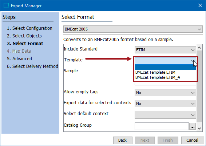Select the blank highlighted template entry
206x146 pixels.
coord(165,67)
